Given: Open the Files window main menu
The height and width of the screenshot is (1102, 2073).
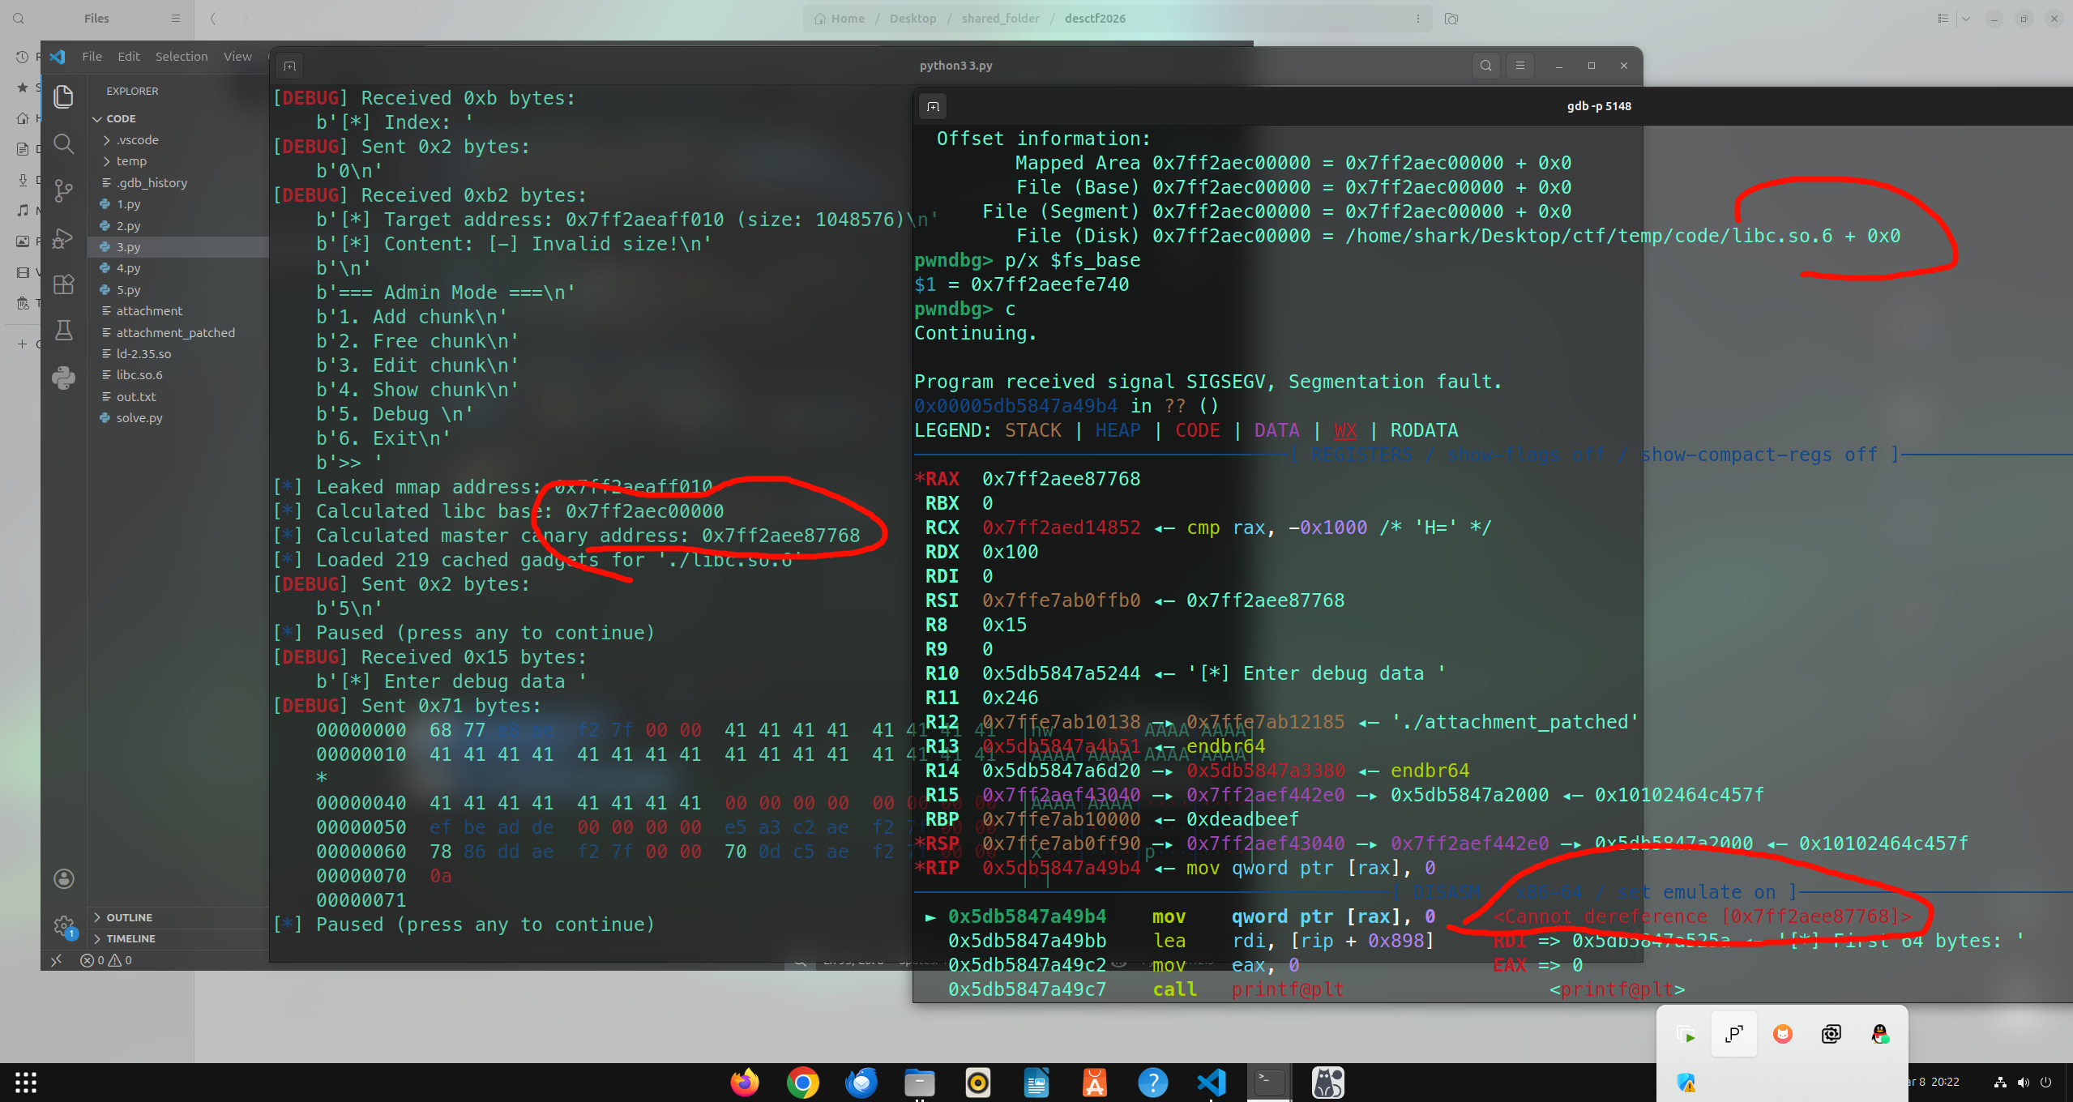Looking at the screenshot, I should (x=176, y=19).
